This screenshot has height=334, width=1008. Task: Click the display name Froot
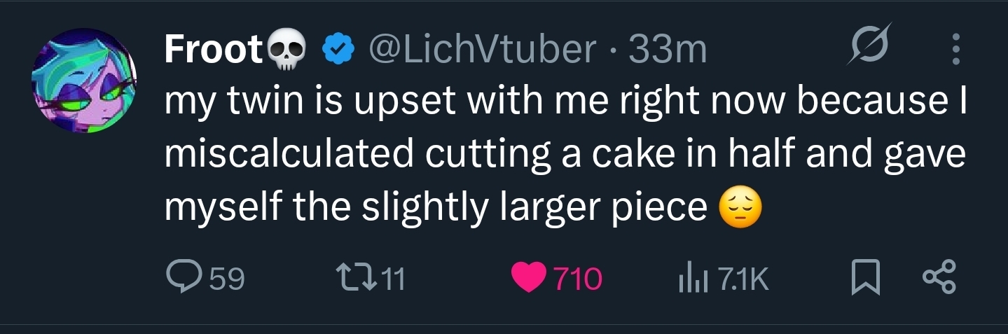point(214,49)
